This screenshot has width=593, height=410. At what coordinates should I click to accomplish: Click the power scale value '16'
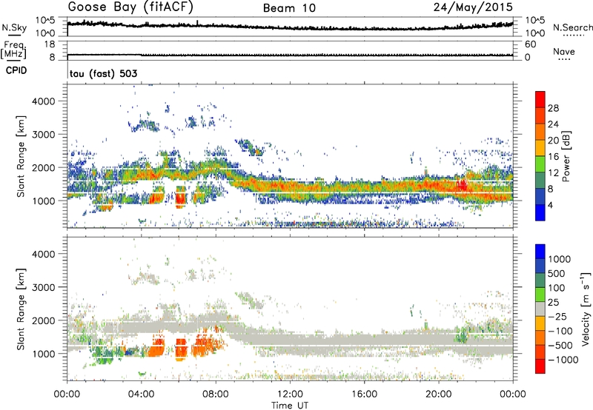(x=553, y=157)
